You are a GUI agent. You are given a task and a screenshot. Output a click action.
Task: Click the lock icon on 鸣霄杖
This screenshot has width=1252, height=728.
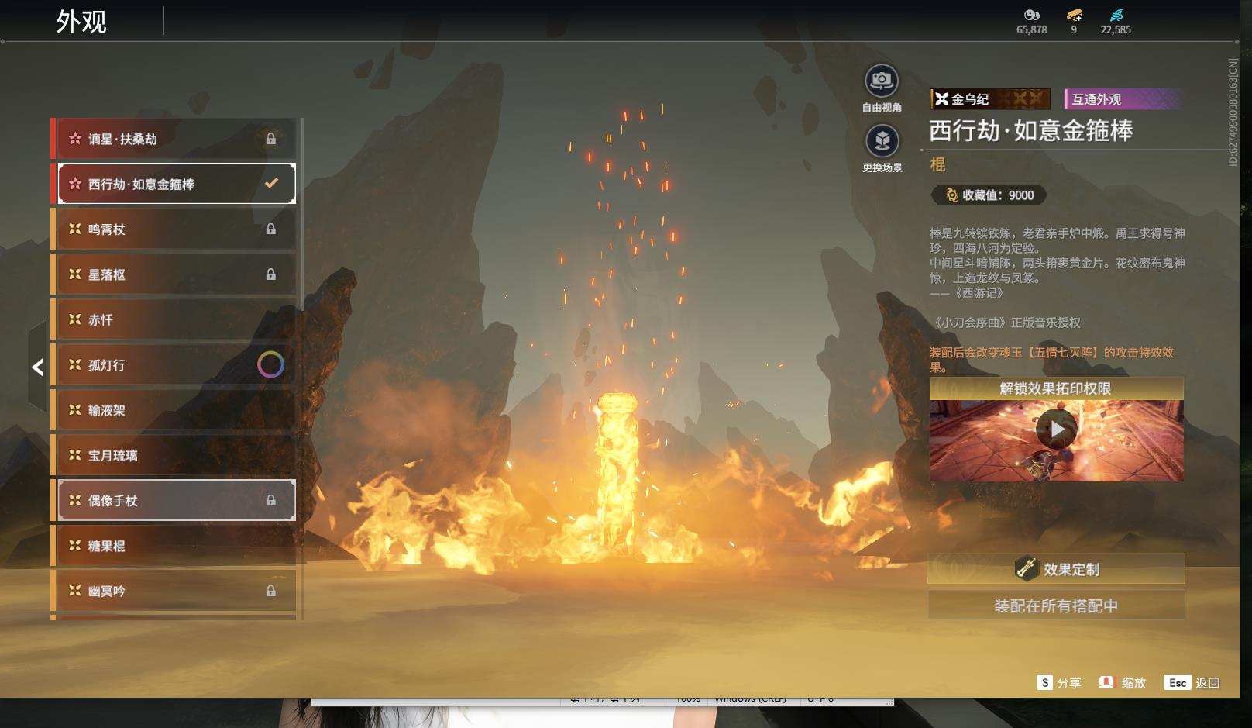click(271, 229)
